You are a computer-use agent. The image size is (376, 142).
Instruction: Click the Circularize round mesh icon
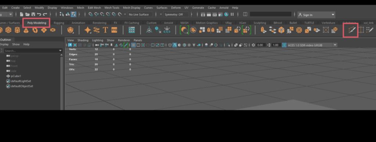pyautogui.click(x=299, y=30)
